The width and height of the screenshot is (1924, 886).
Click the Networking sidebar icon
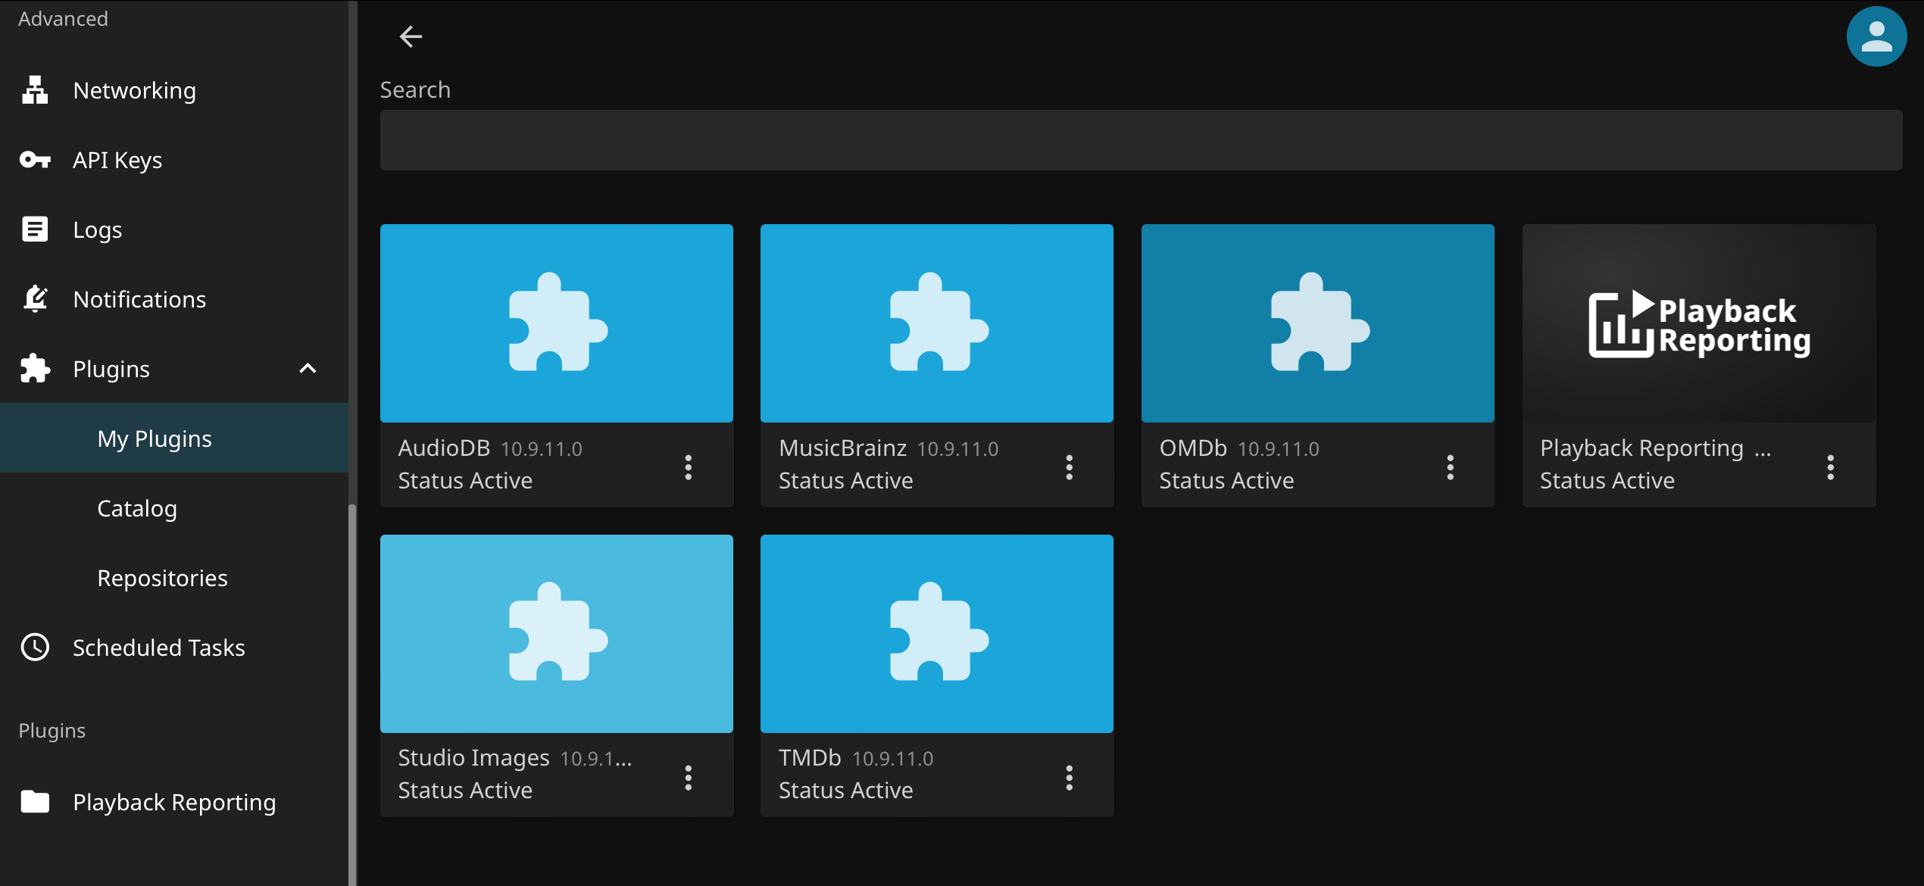tap(35, 90)
